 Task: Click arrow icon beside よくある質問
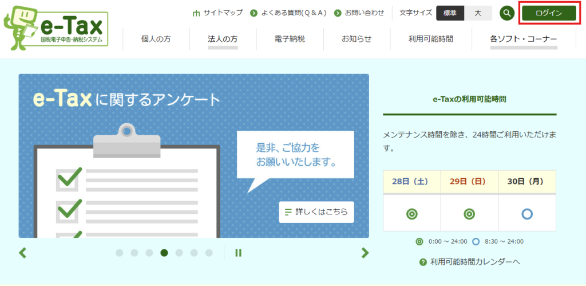254,13
